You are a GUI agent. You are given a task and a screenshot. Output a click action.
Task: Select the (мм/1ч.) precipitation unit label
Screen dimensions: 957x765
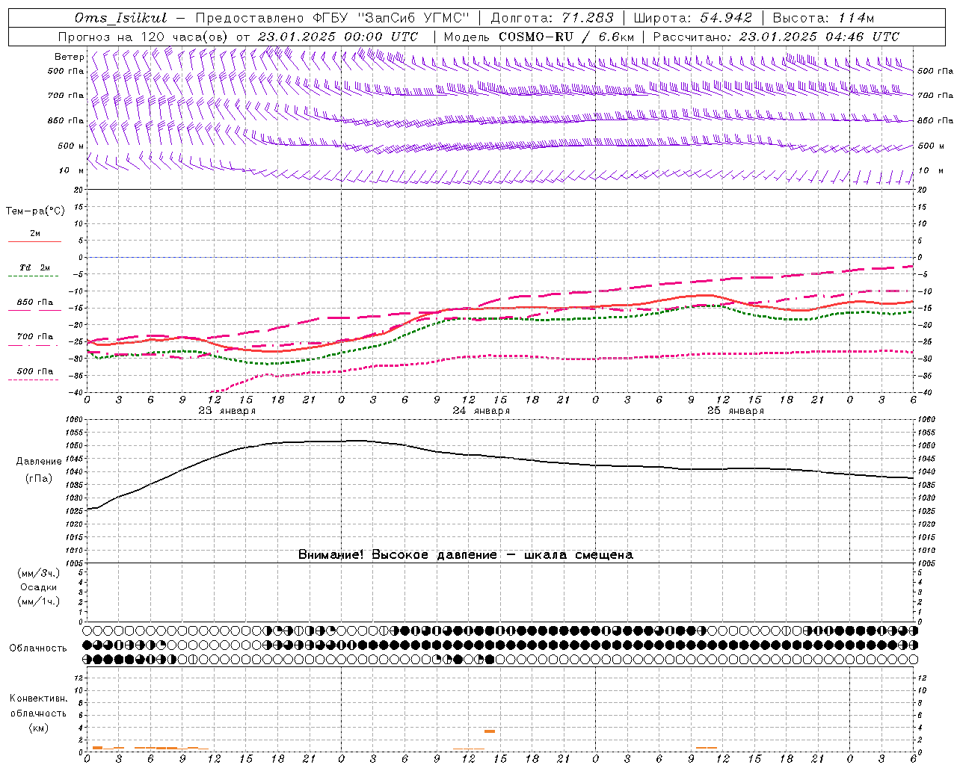[39, 601]
